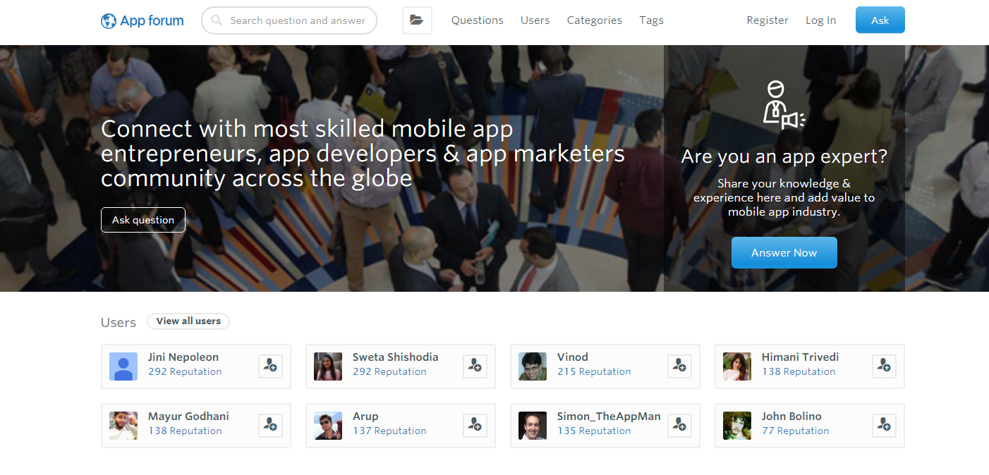The image size is (989, 475).
Task: Open the Users section
Action: coord(535,20)
